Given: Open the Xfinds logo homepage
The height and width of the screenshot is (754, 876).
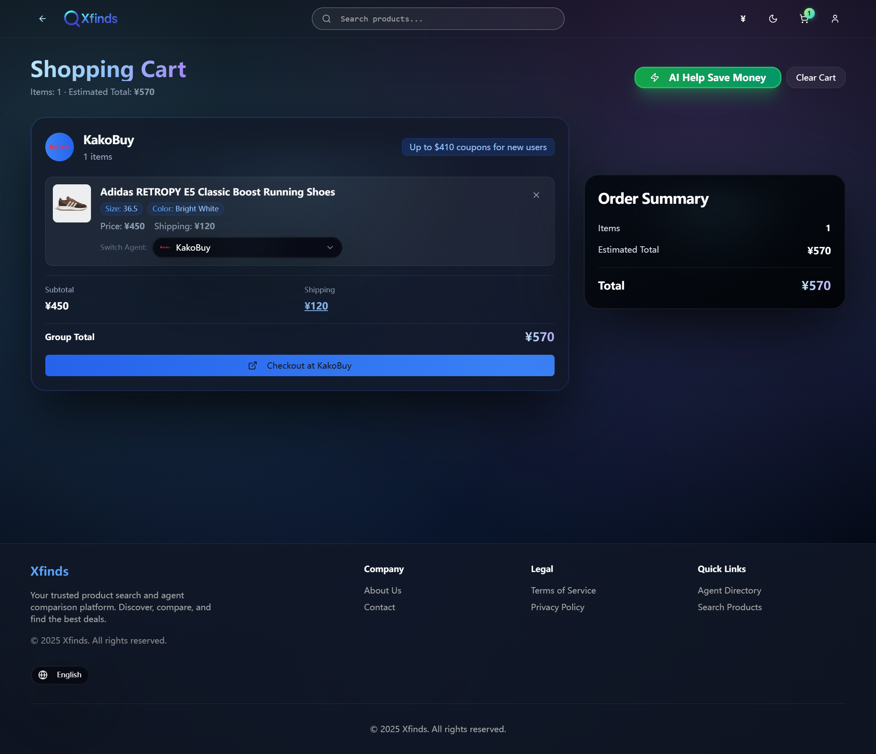Looking at the screenshot, I should pyautogui.click(x=91, y=19).
